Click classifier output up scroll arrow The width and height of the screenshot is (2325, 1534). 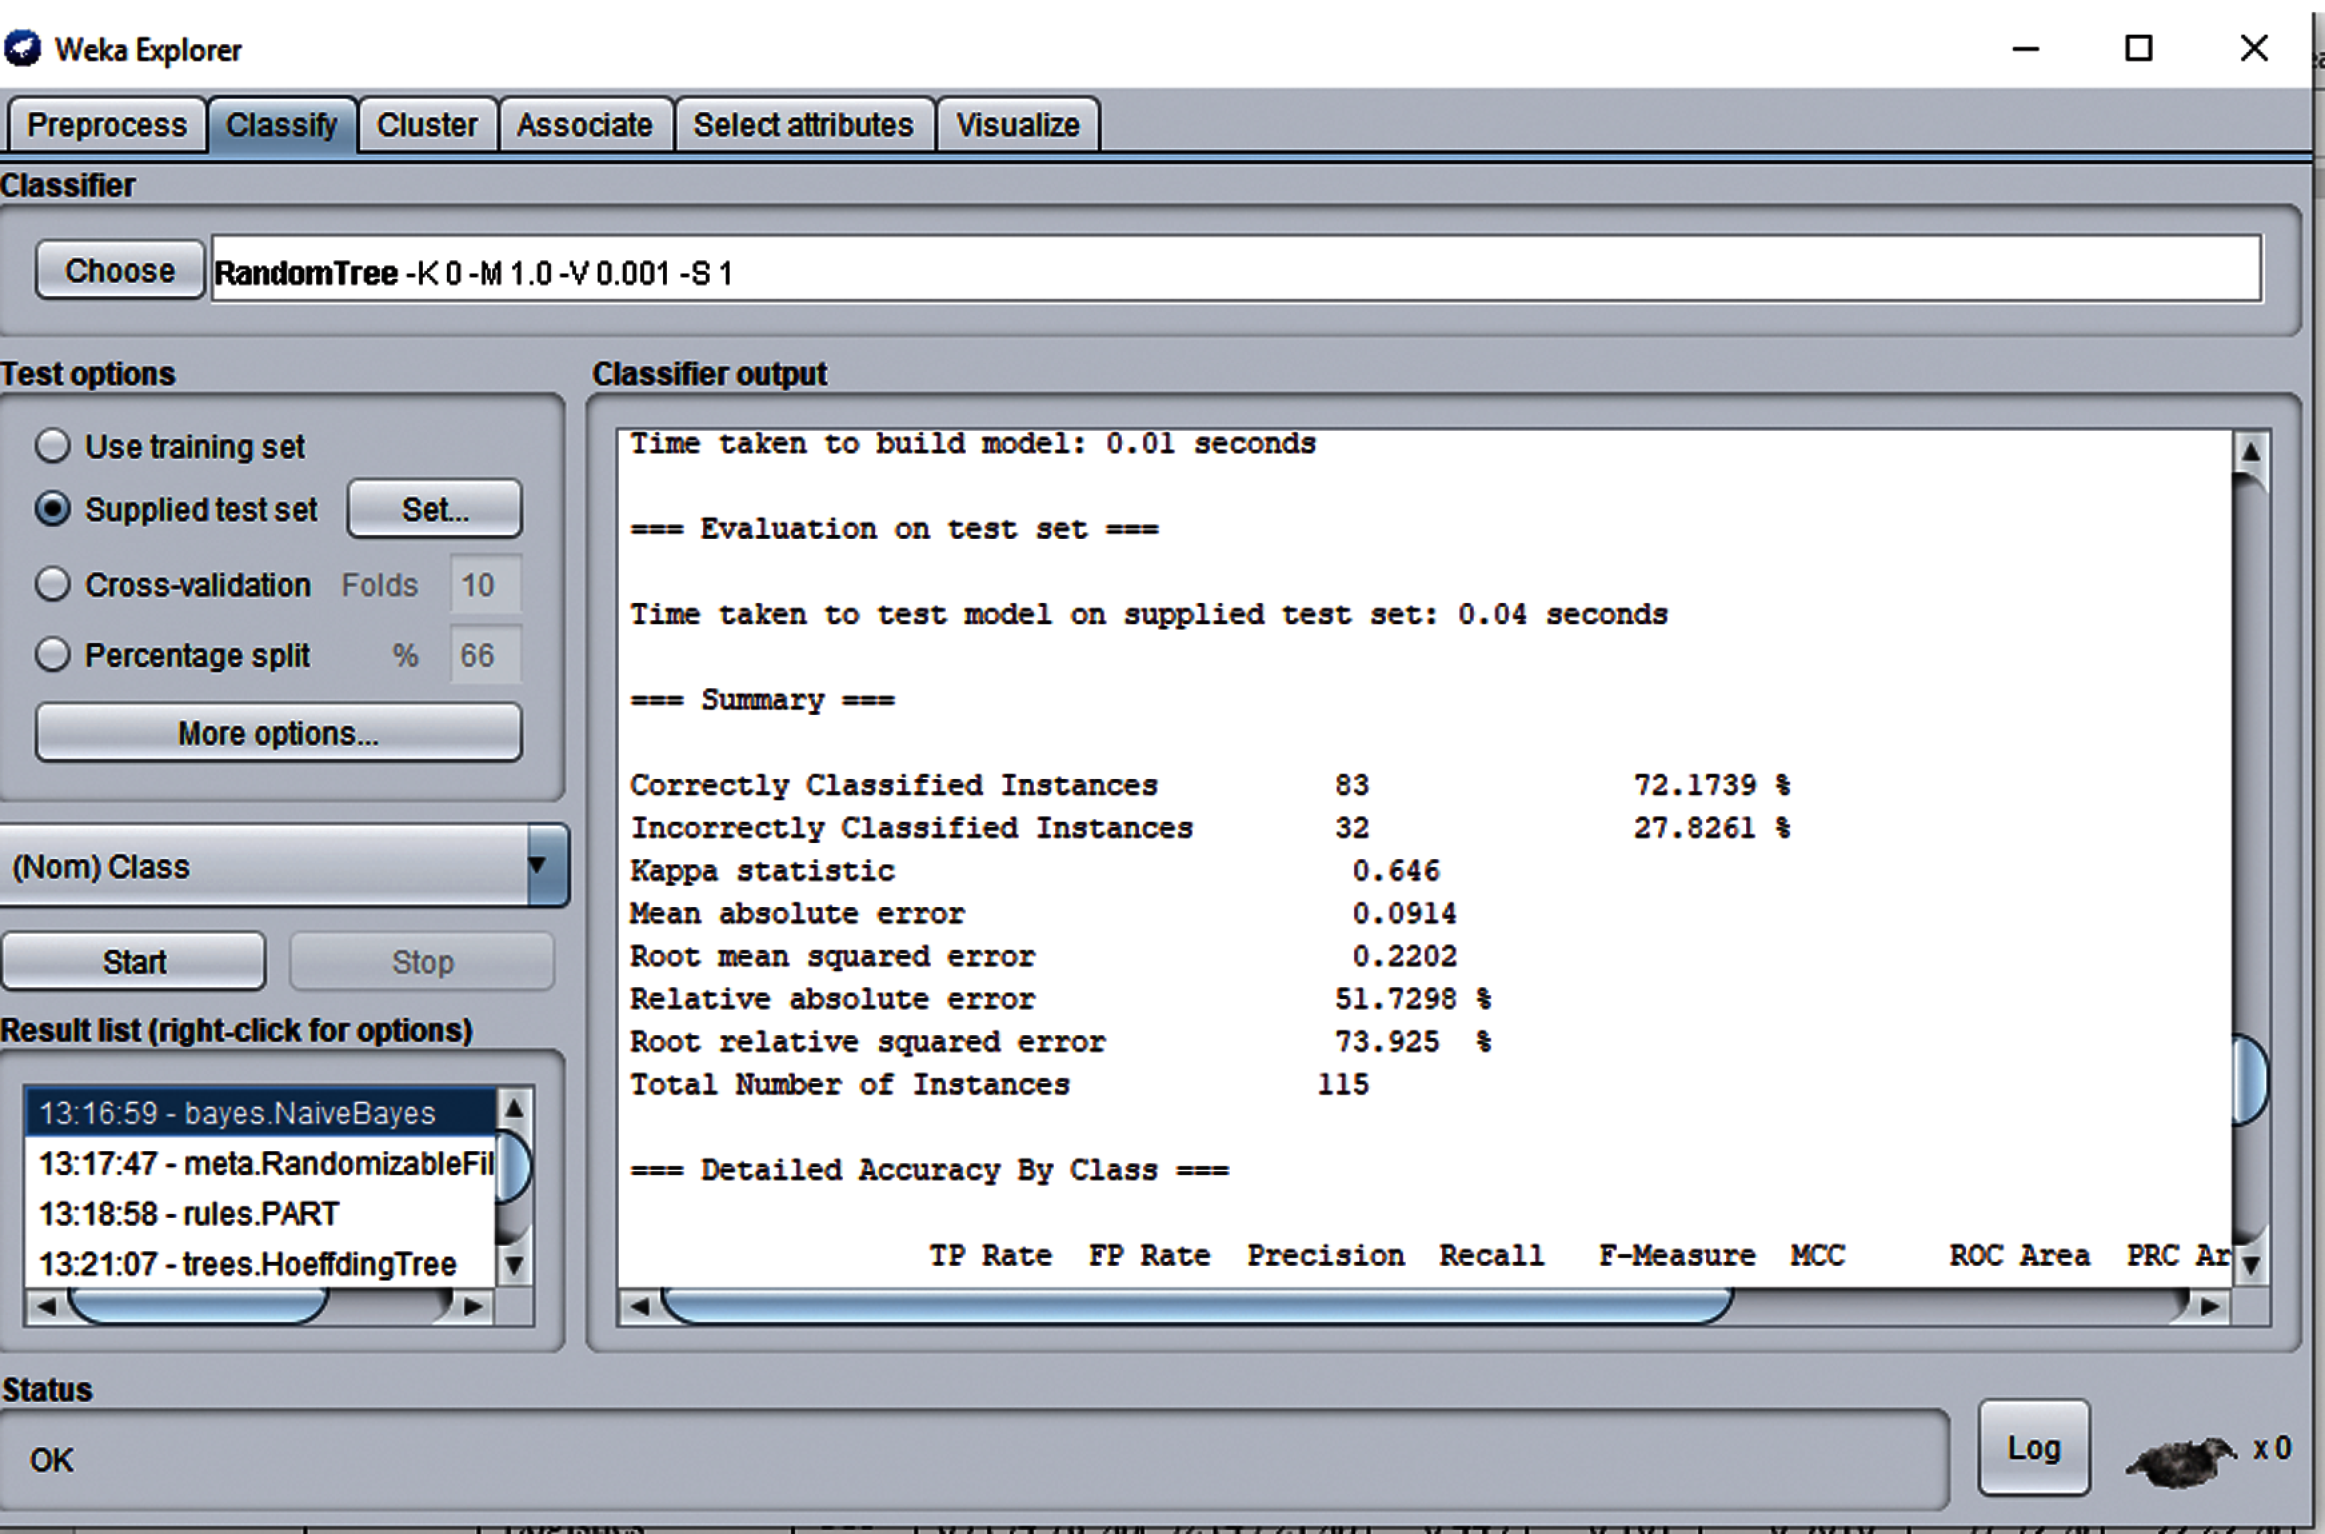tap(2251, 452)
